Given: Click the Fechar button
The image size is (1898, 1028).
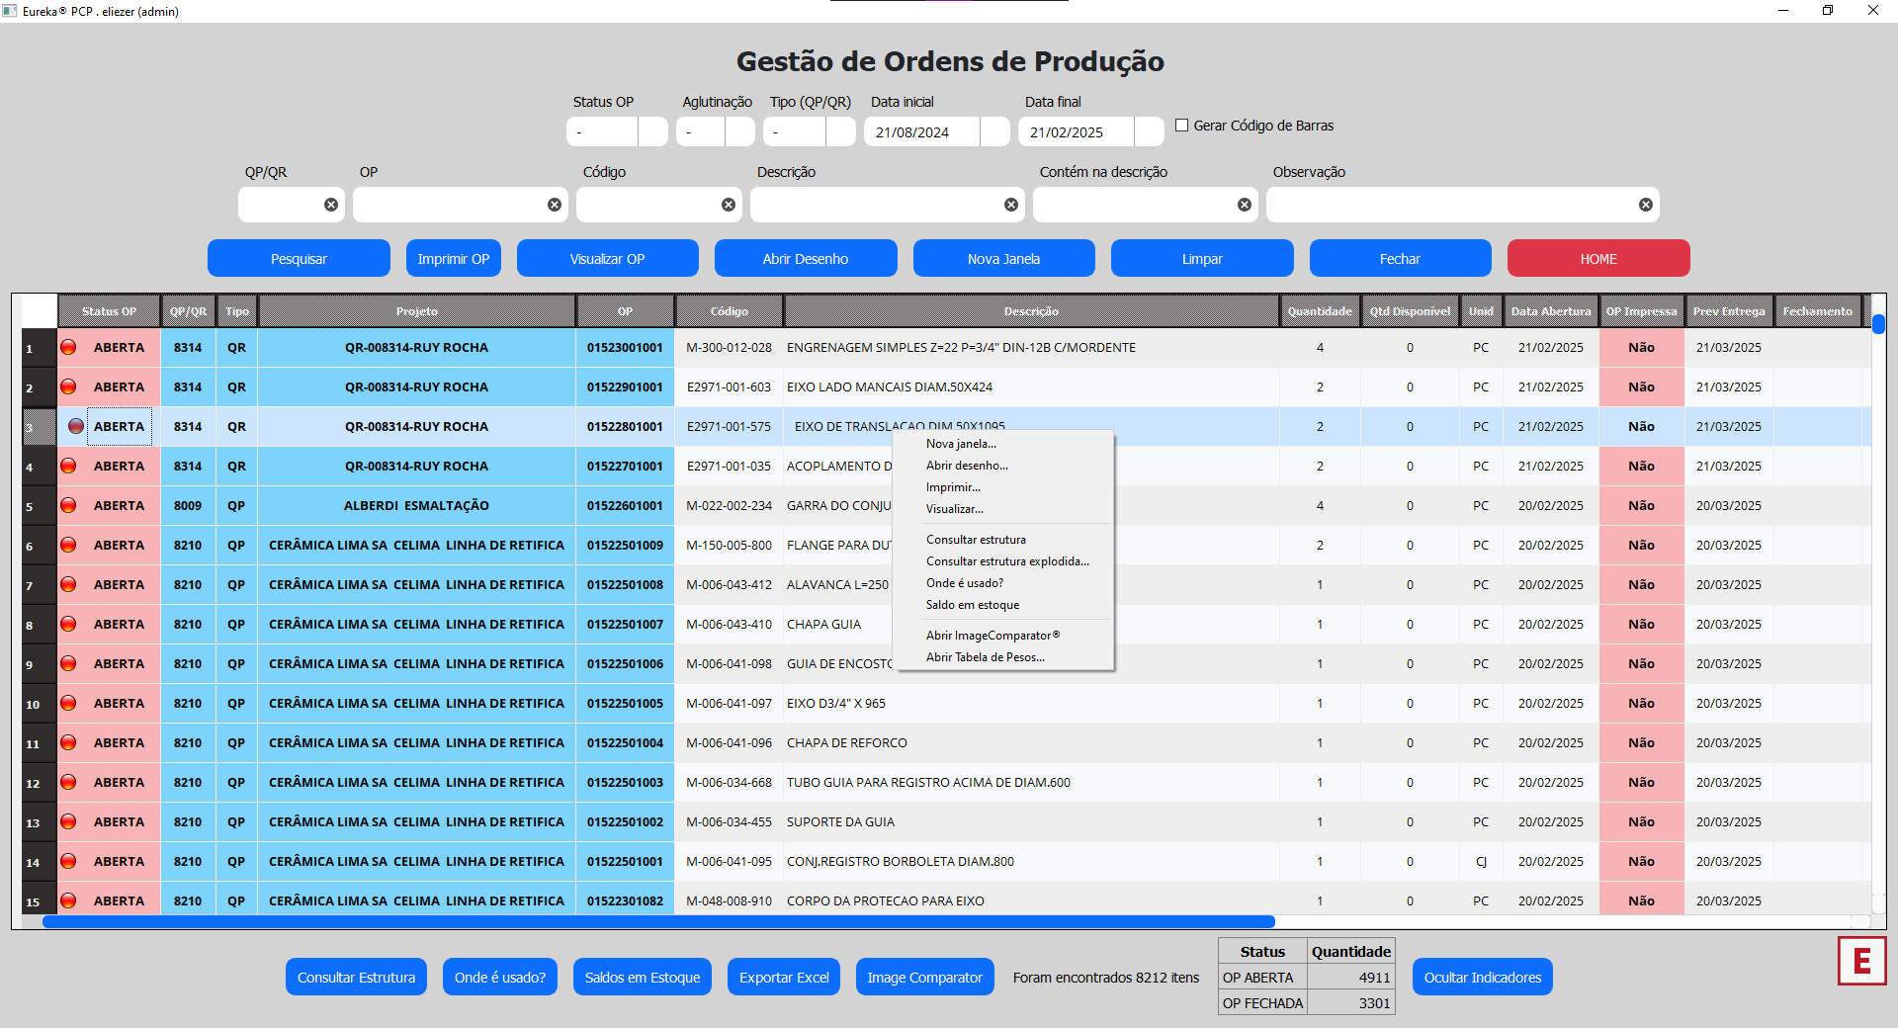Looking at the screenshot, I should pos(1401,258).
